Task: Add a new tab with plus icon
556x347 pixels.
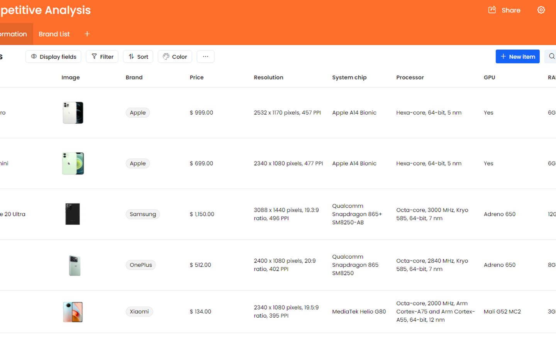Action: tap(87, 34)
